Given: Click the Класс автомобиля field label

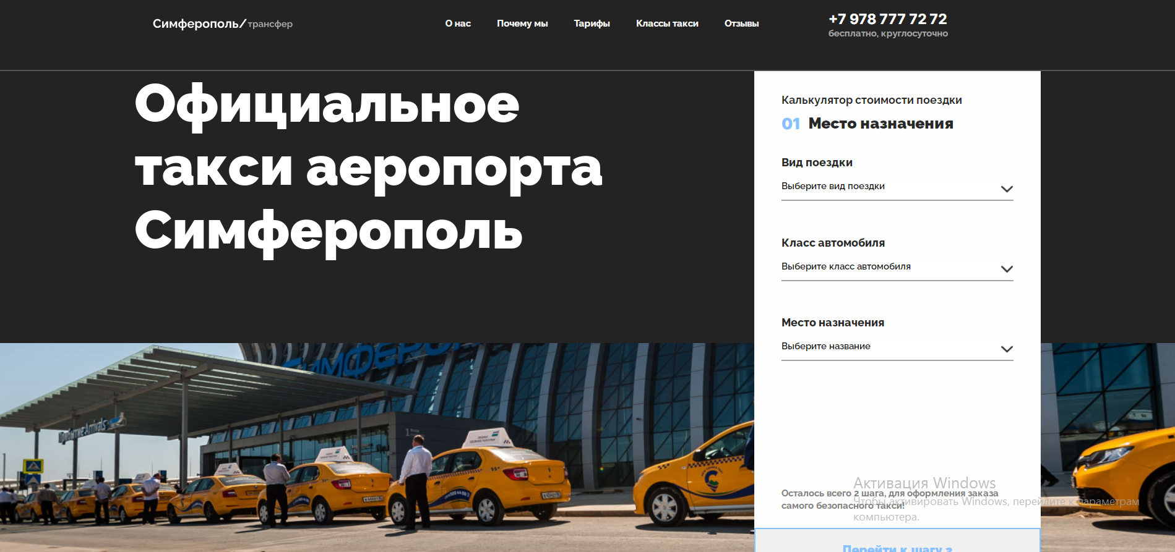Looking at the screenshot, I should 833,243.
